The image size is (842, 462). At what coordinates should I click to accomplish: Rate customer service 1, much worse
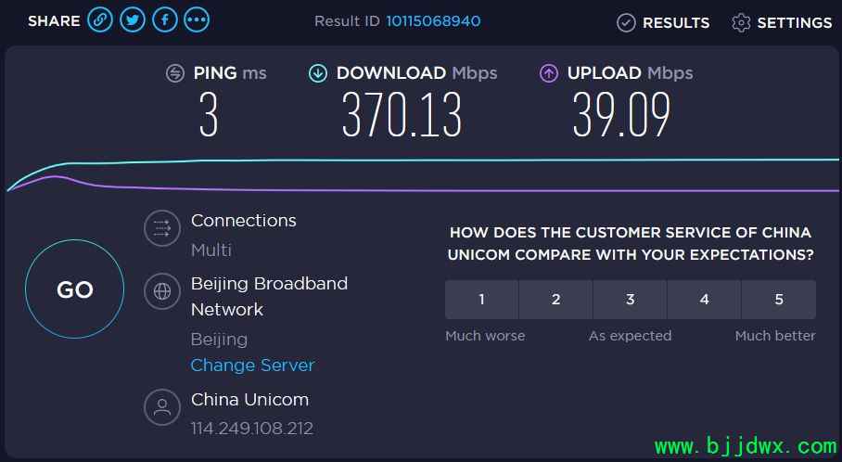[481, 300]
